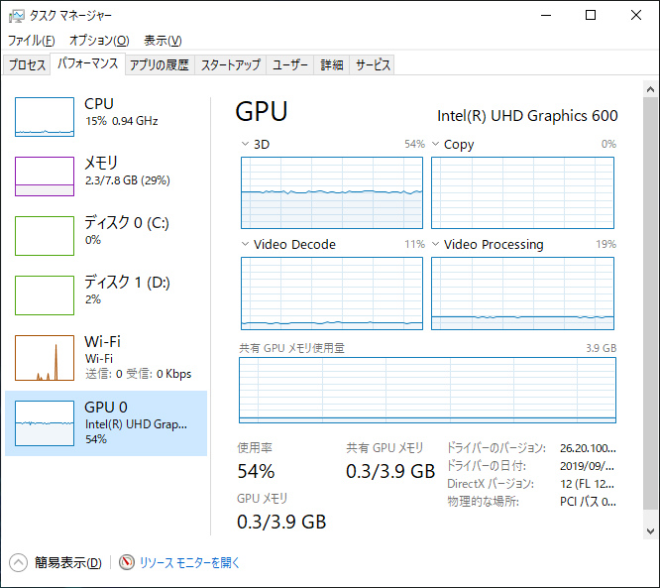
Task: Switch to the スタートアップ tab
Action: [231, 65]
